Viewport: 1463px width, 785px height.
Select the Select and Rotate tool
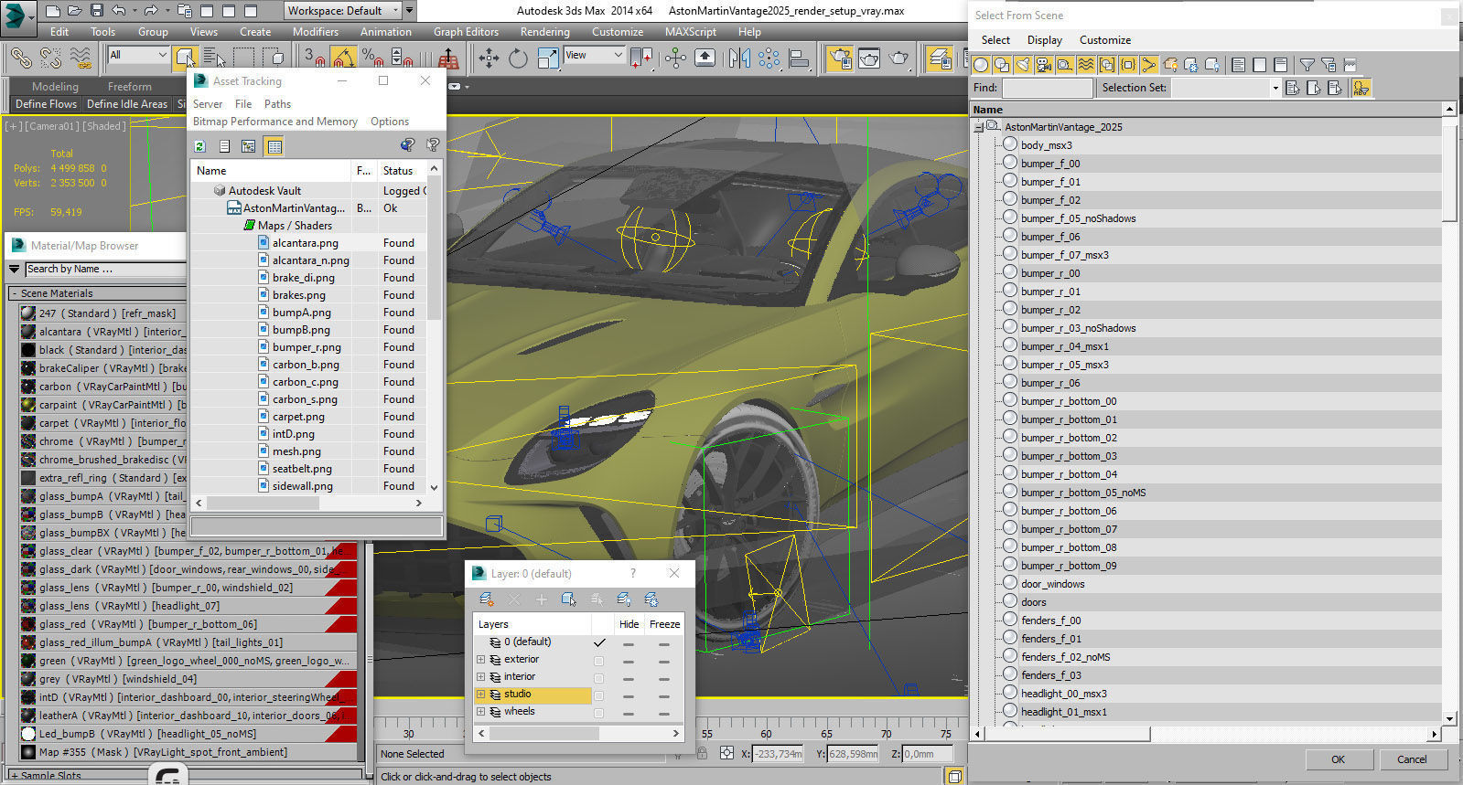[518, 58]
